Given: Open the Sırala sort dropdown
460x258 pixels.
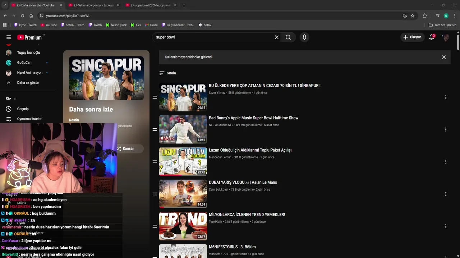Looking at the screenshot, I should point(168,73).
